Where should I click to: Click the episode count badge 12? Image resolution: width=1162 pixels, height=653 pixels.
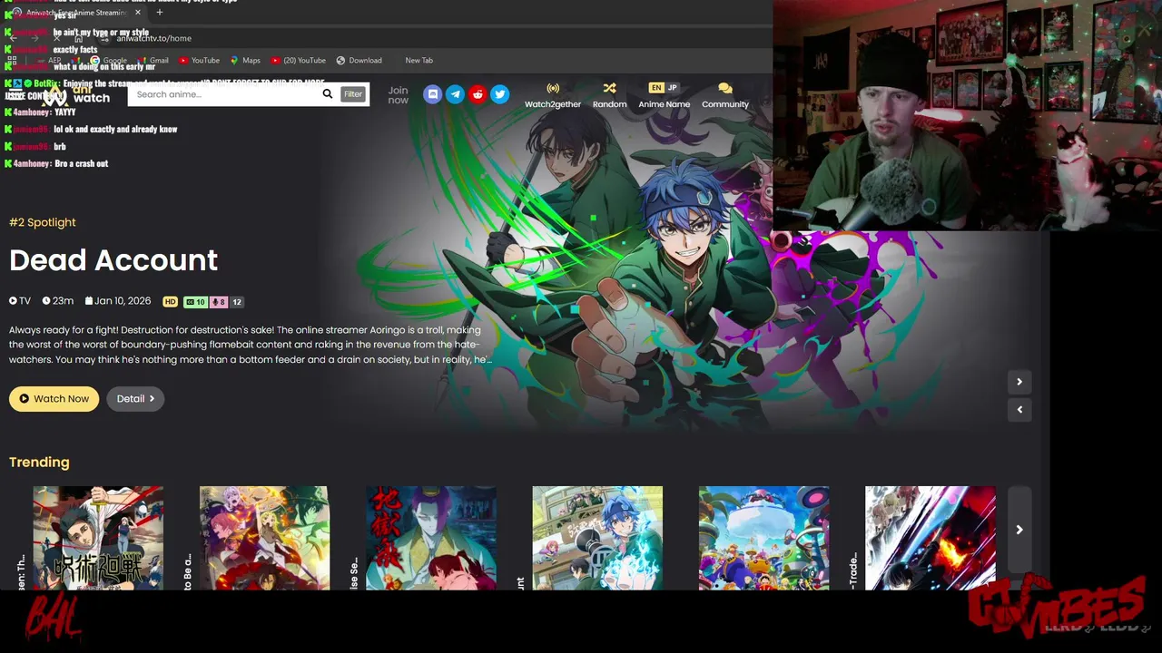[236, 302]
